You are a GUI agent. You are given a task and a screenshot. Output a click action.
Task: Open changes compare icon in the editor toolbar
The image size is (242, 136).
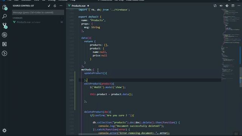(x=215, y=6)
